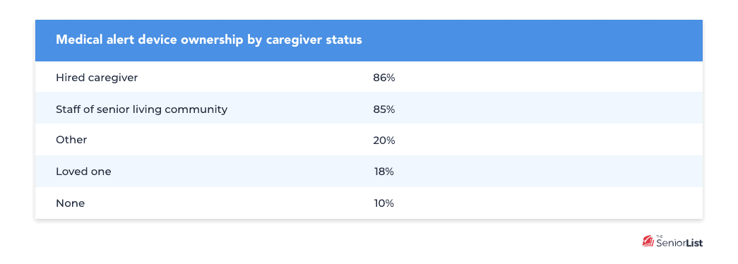
Task: Select the "None" row label
Action: (x=70, y=204)
